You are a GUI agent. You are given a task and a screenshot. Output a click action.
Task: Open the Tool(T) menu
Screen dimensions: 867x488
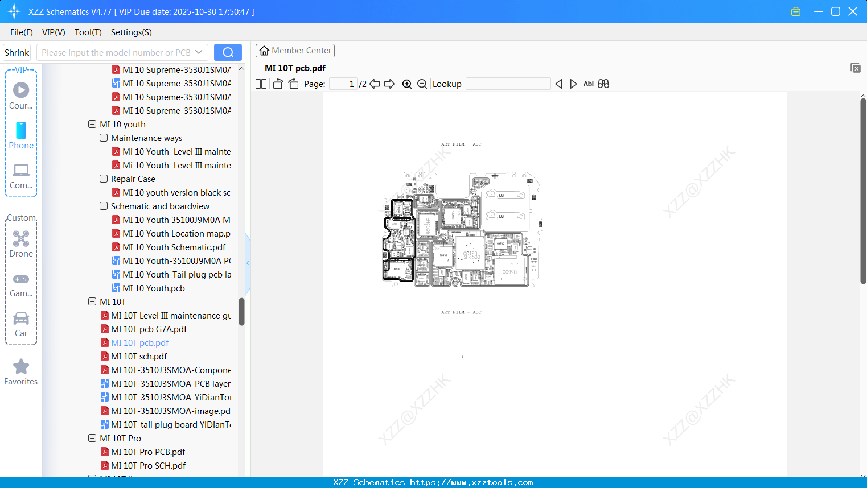point(88,32)
